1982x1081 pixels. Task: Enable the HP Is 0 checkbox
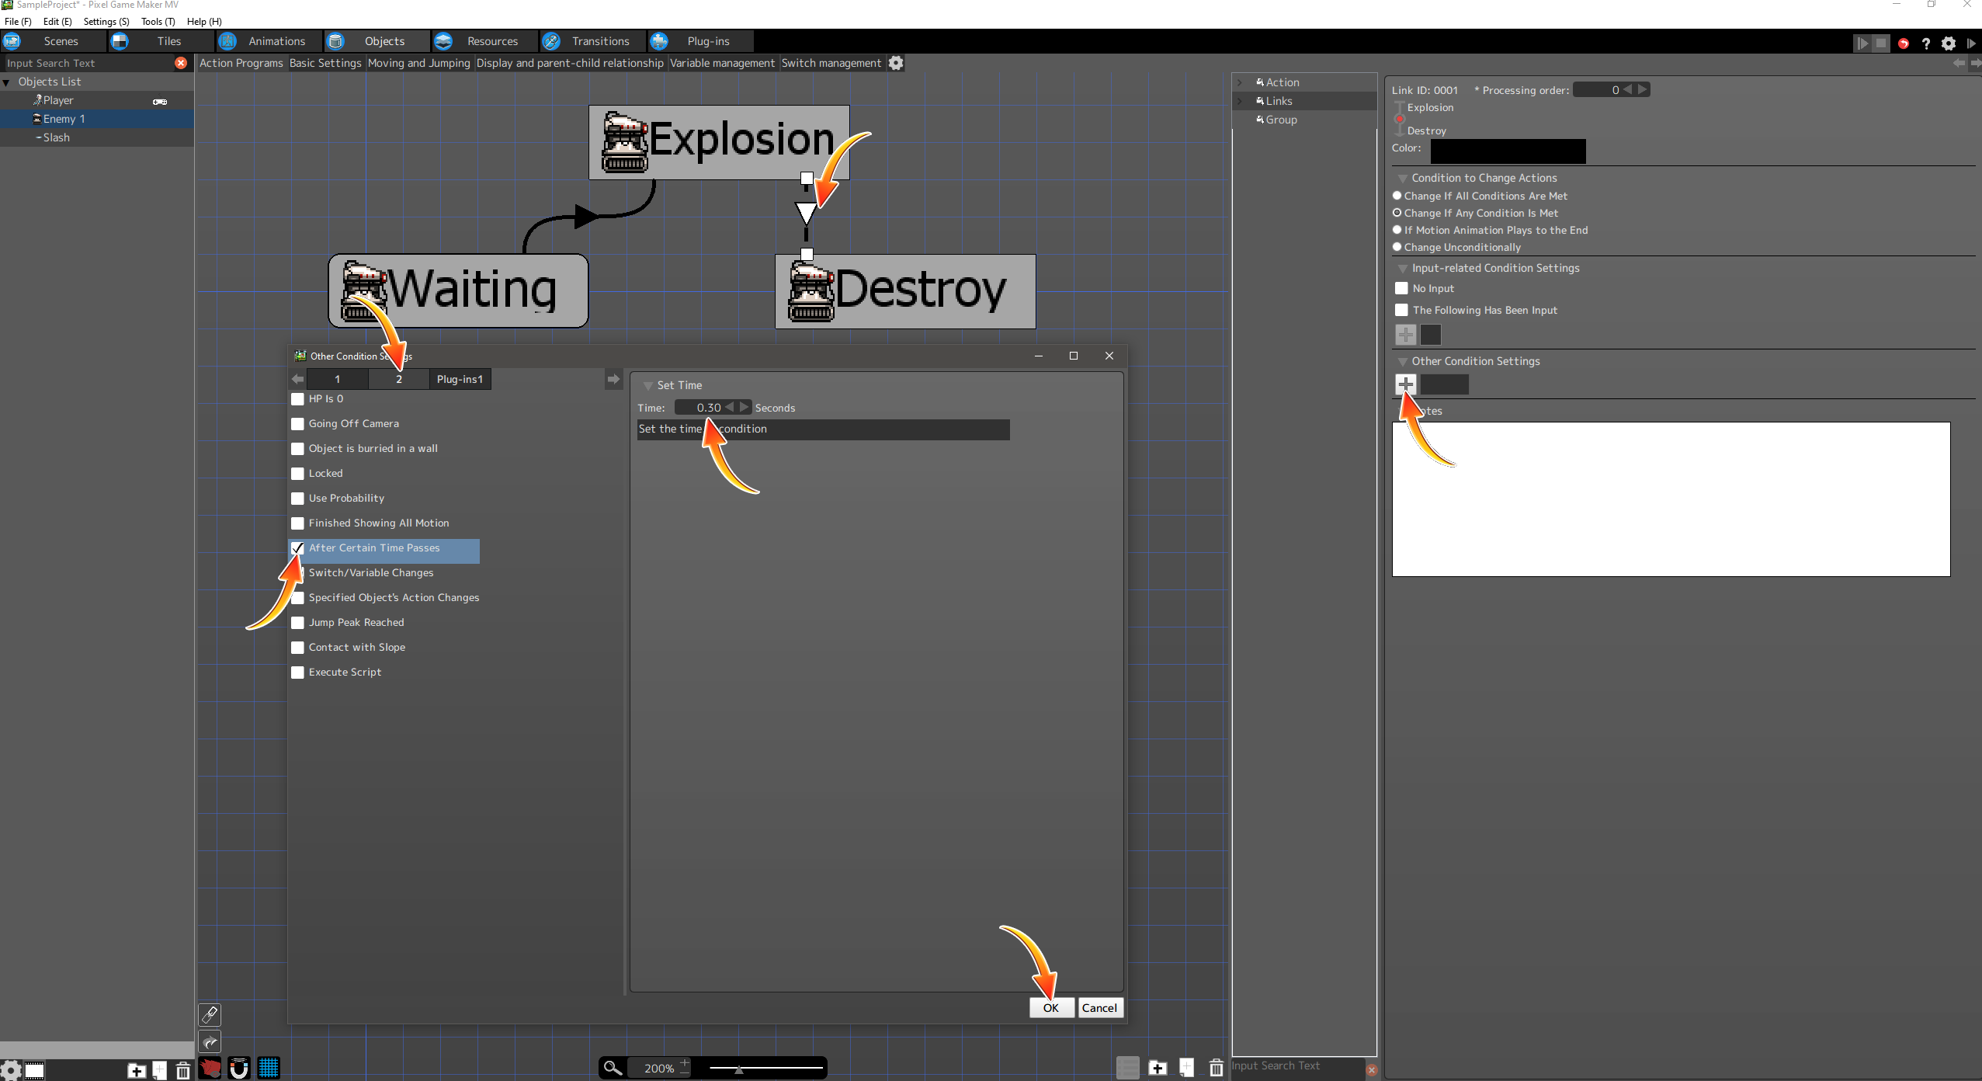coord(297,399)
